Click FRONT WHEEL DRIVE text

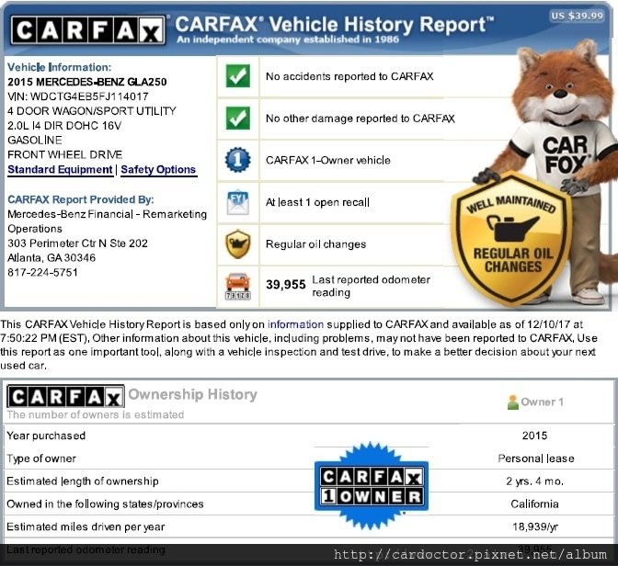pyautogui.click(x=65, y=154)
